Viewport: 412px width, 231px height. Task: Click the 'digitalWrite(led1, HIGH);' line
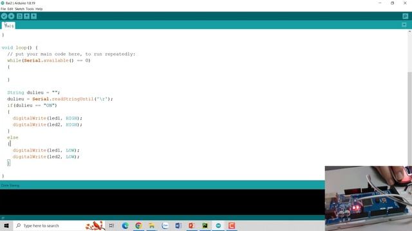[x=48, y=118]
